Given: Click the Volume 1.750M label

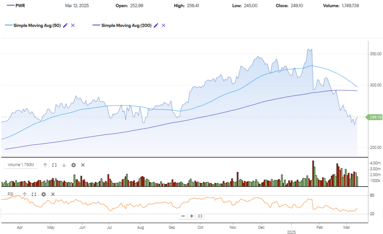Looking at the screenshot, I should [x=20, y=165].
